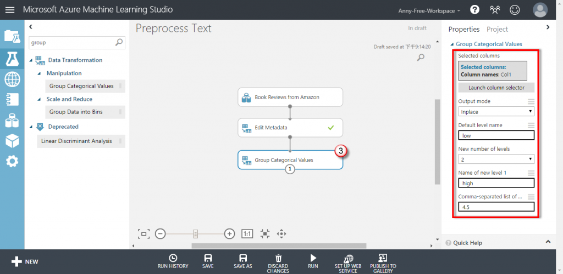Collapse the Manipulation tree node
The height and width of the screenshot is (274, 563).
click(40, 73)
